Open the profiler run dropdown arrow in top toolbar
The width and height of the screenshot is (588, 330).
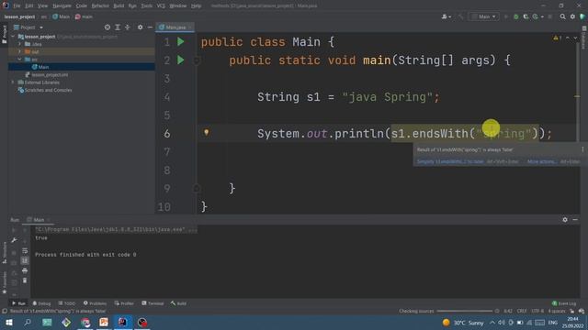pyautogui.click(x=542, y=16)
